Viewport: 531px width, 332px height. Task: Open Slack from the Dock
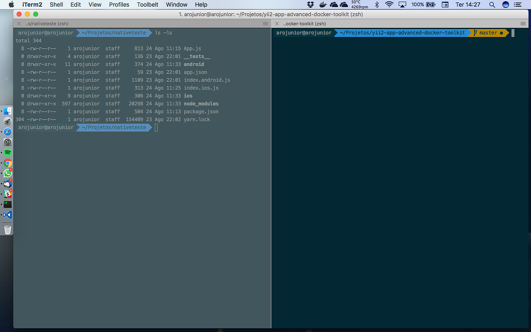(8, 193)
